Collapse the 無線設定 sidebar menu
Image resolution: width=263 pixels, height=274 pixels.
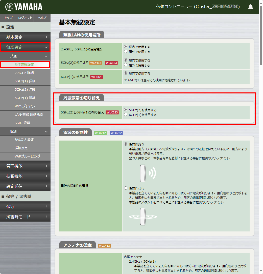click(x=25, y=47)
